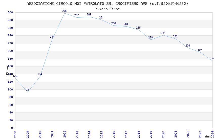Click the 'Anno' x-axis label

tap(209, 136)
